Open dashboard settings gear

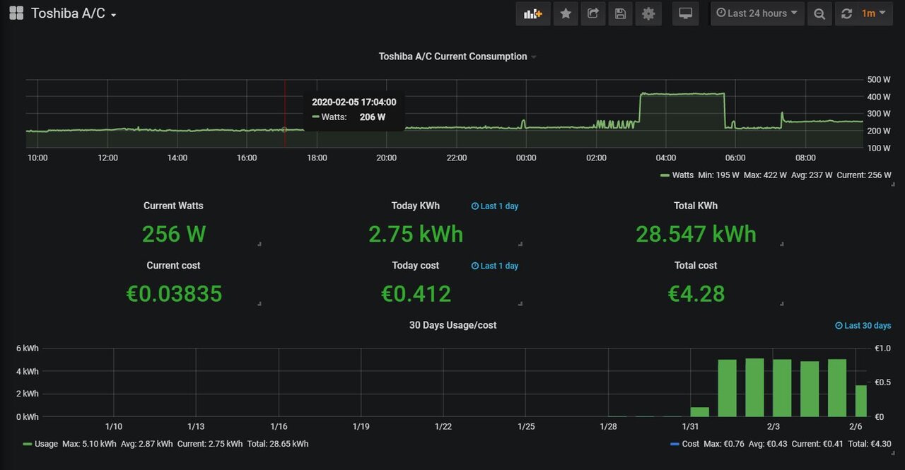point(648,13)
